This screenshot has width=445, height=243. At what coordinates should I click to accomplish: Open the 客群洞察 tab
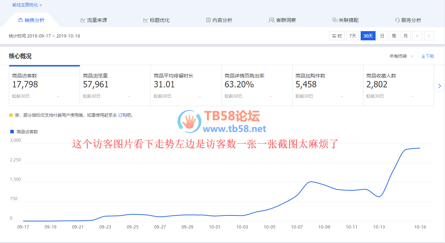coord(281,20)
